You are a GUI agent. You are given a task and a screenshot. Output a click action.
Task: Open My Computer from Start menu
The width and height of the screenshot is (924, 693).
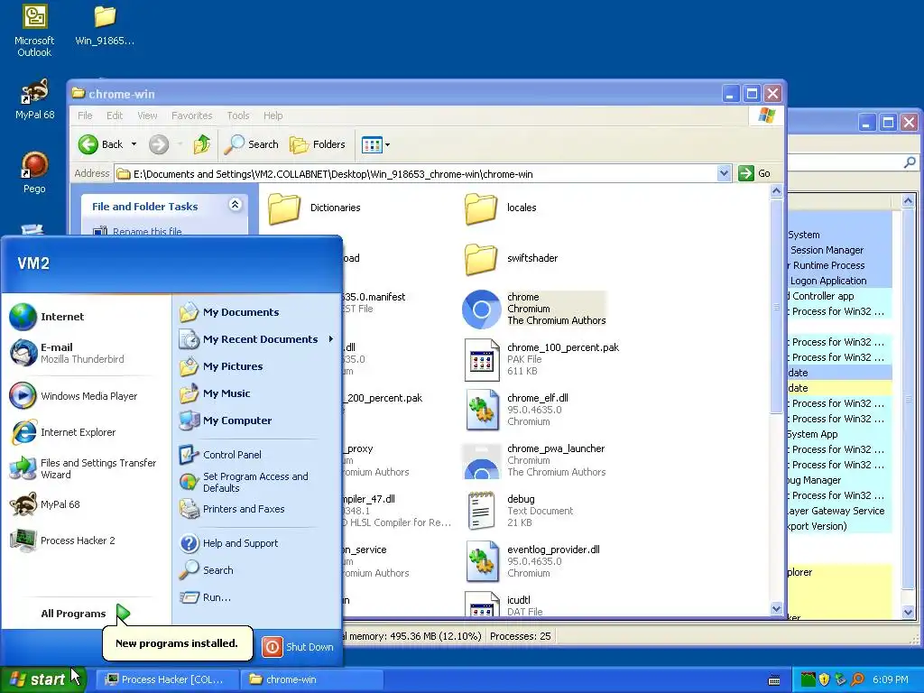(x=226, y=420)
